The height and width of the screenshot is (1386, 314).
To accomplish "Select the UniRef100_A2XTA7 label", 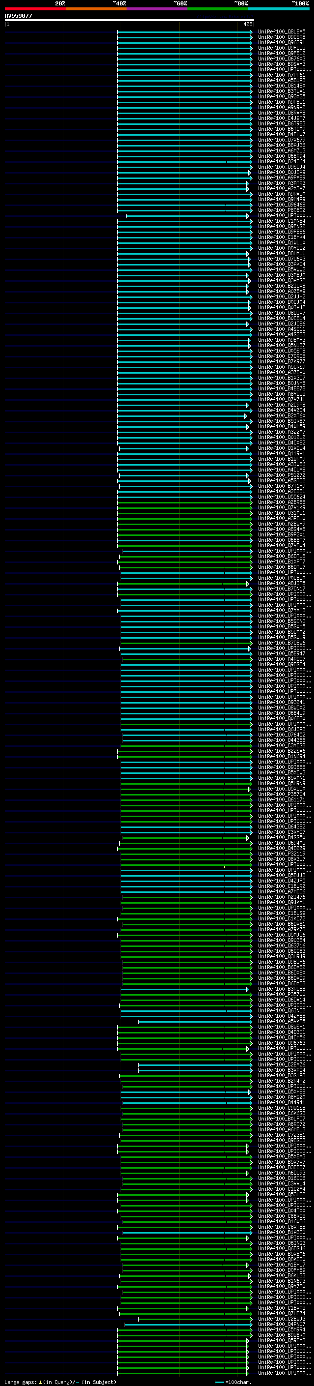I will pos(282,188).
